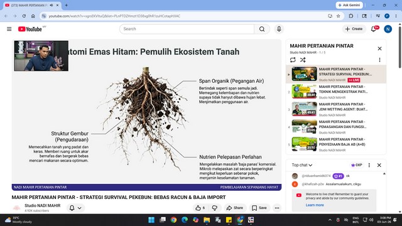Share this video
This screenshot has height=226, width=402.
point(235,208)
